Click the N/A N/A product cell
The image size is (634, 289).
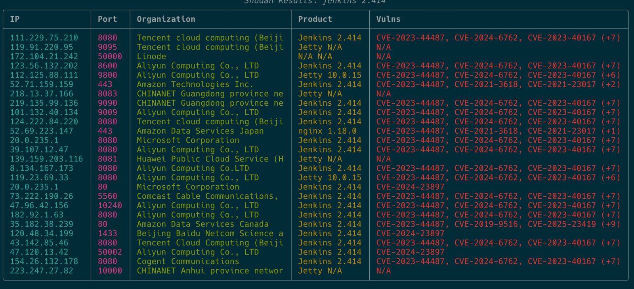pos(315,57)
